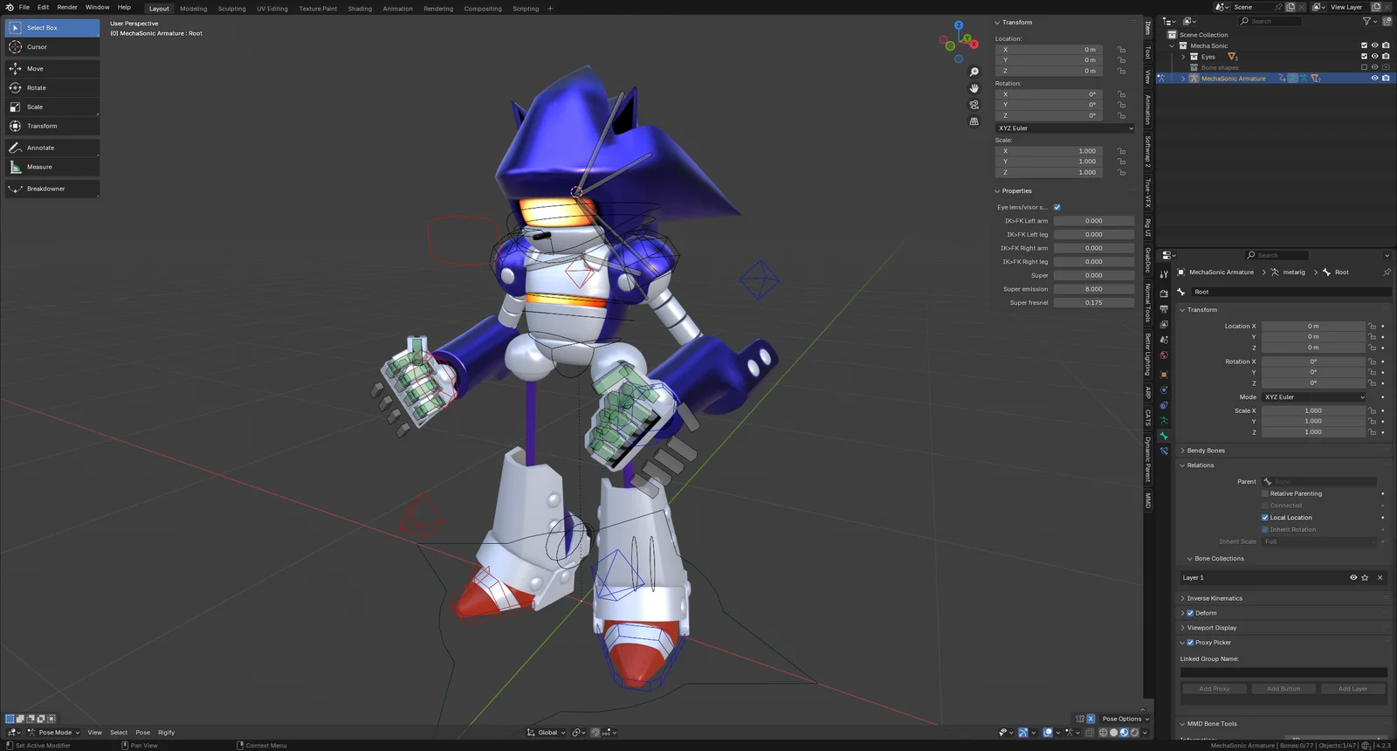Open sidebar XYZ Euler rotation mode dropdown
Viewport: 1397px width, 751px height.
[1065, 128]
